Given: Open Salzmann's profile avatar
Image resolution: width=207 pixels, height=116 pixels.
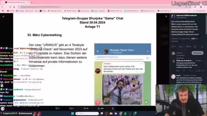Looking at the screenshot, I should (x=173, y=16).
